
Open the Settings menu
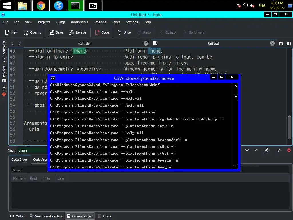[x=132, y=22]
